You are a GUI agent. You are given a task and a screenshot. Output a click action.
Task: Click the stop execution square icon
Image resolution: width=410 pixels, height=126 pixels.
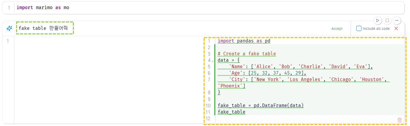tap(387, 20)
